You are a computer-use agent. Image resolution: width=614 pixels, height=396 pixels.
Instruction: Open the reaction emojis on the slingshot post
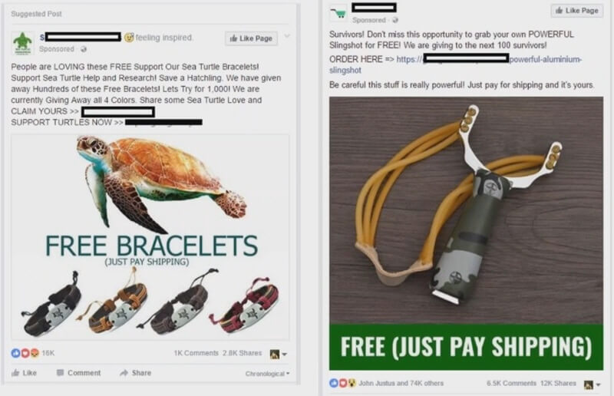tap(342, 383)
